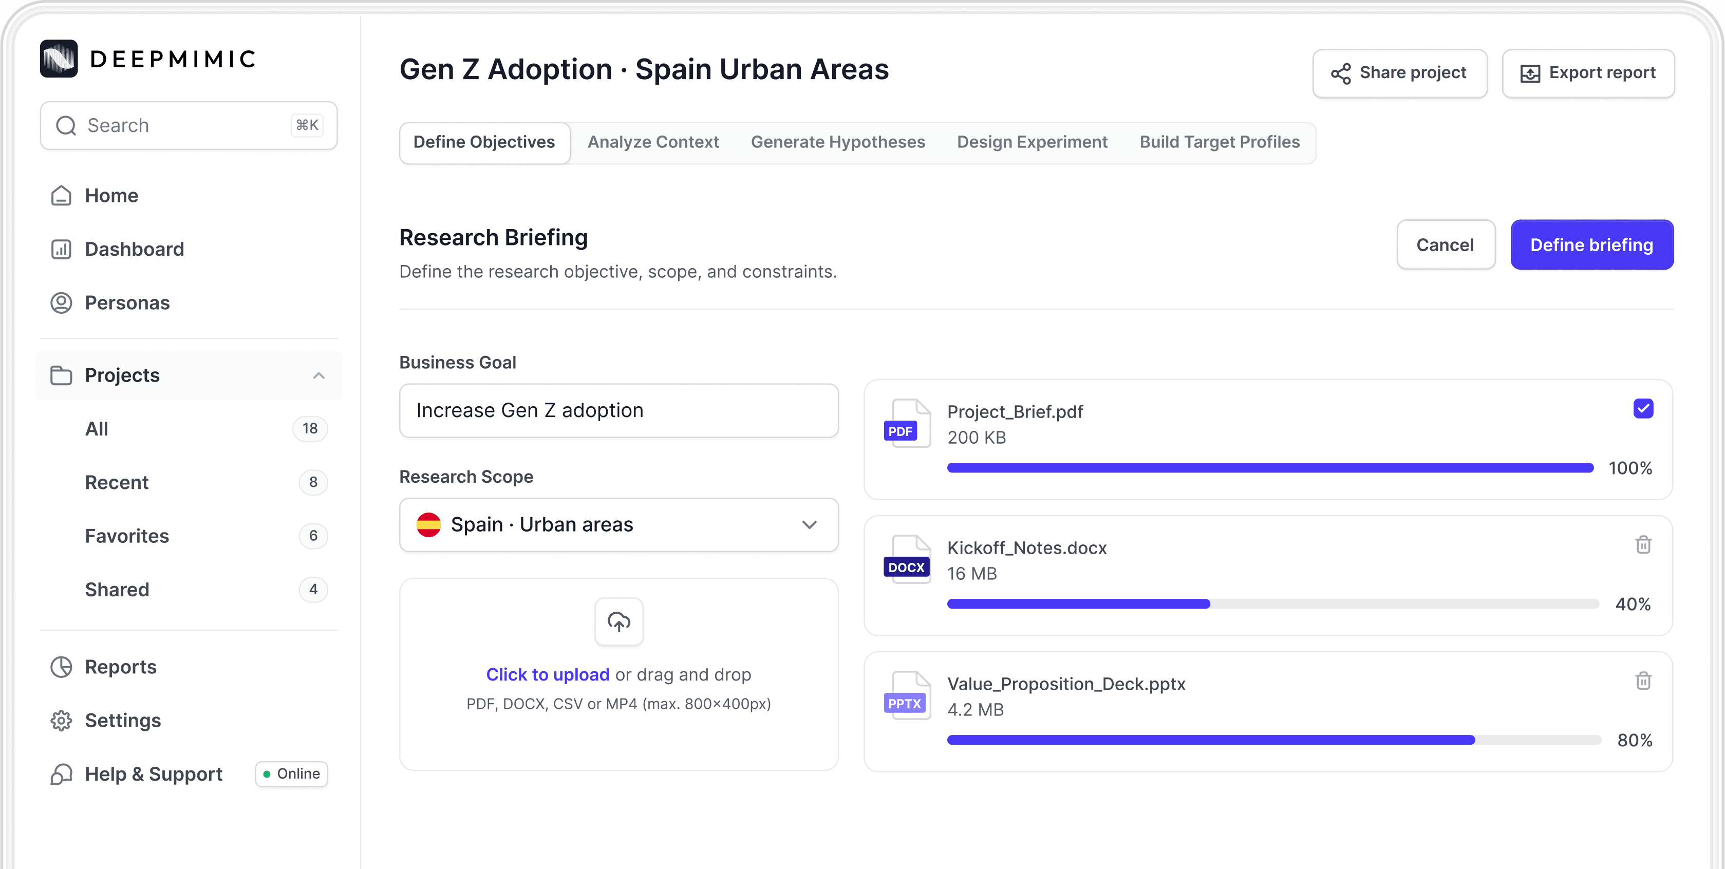Switch to the Analyze Context tab
This screenshot has width=1725, height=869.
[653, 142]
